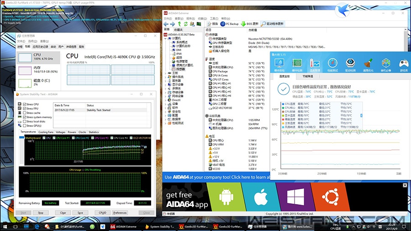This screenshot has height=231, width=411.
Task: Select the 磁盘 0 (C:) panel in Task Manager
Action: point(38,83)
